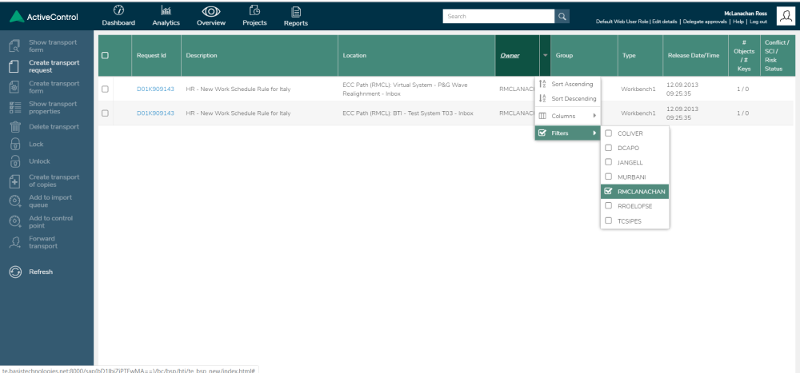Click the Sort Descending Z-A icon

(542, 99)
